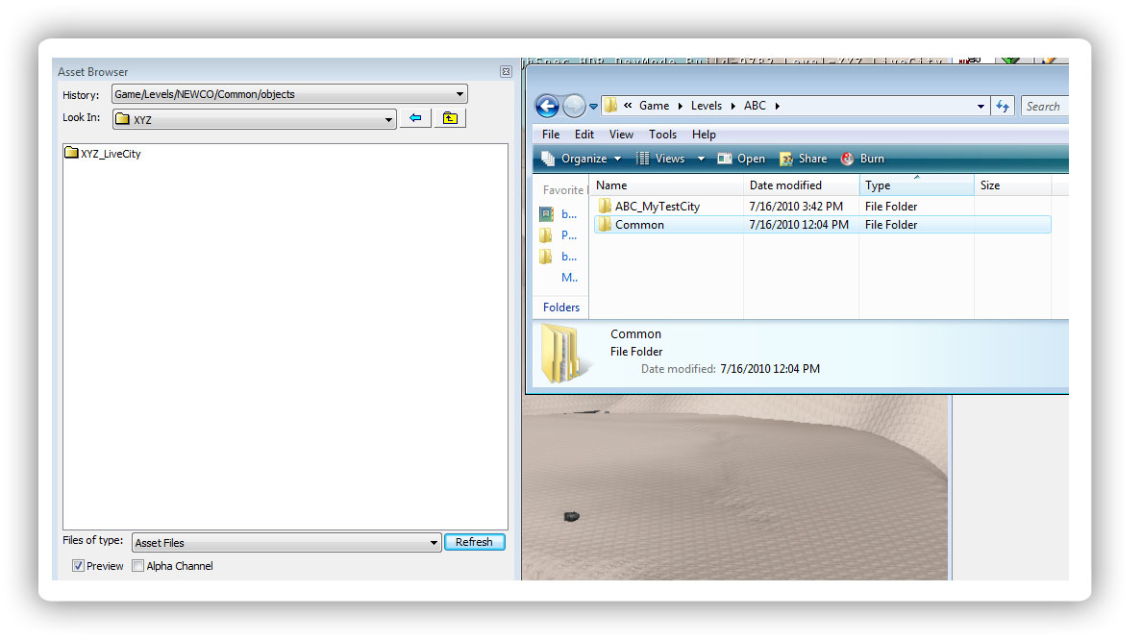Expand the Views dropdown arrow
The width and height of the screenshot is (1142, 640).
701,159
